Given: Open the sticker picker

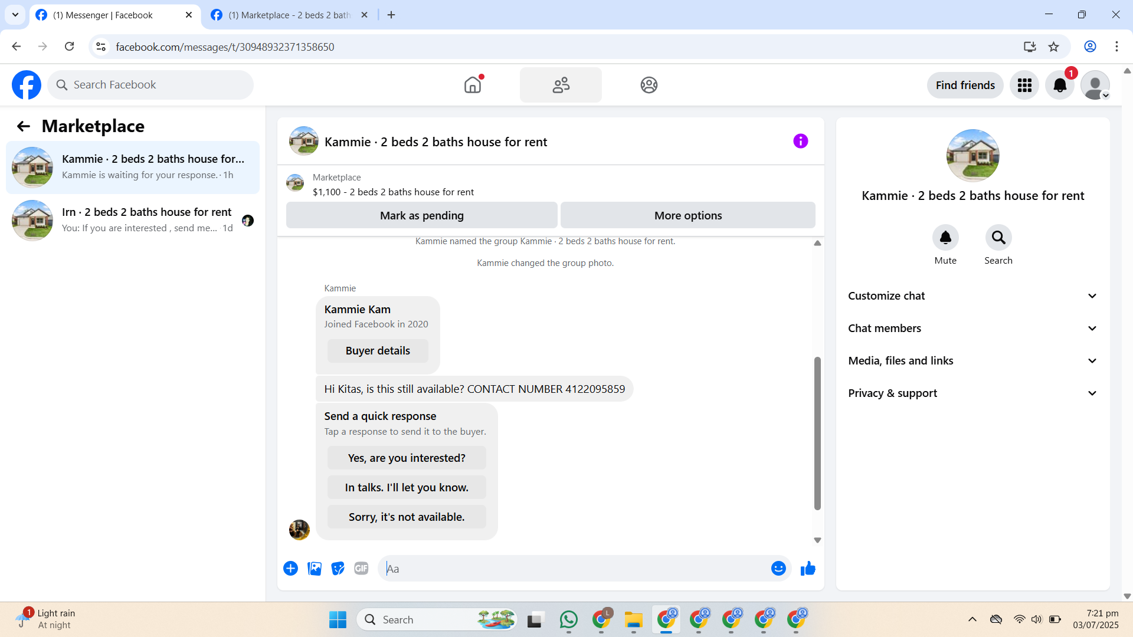Looking at the screenshot, I should pos(338,569).
